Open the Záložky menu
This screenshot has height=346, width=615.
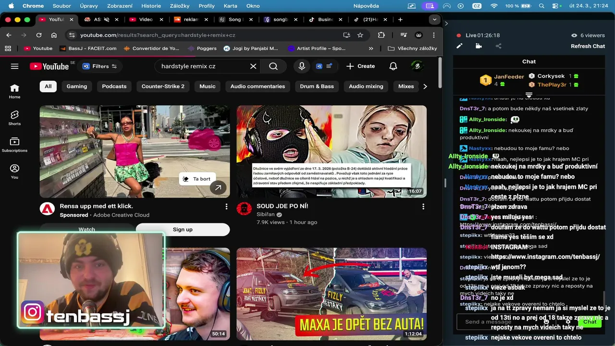(180, 6)
